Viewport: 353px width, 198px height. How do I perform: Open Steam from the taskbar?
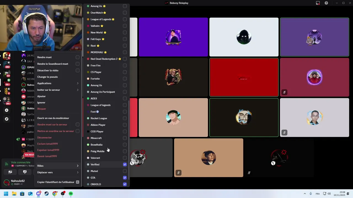[47, 194]
